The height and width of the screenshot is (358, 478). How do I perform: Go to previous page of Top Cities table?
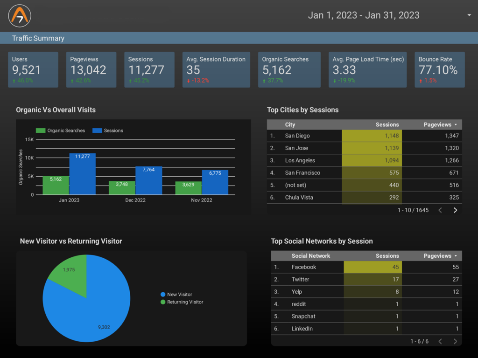440,210
